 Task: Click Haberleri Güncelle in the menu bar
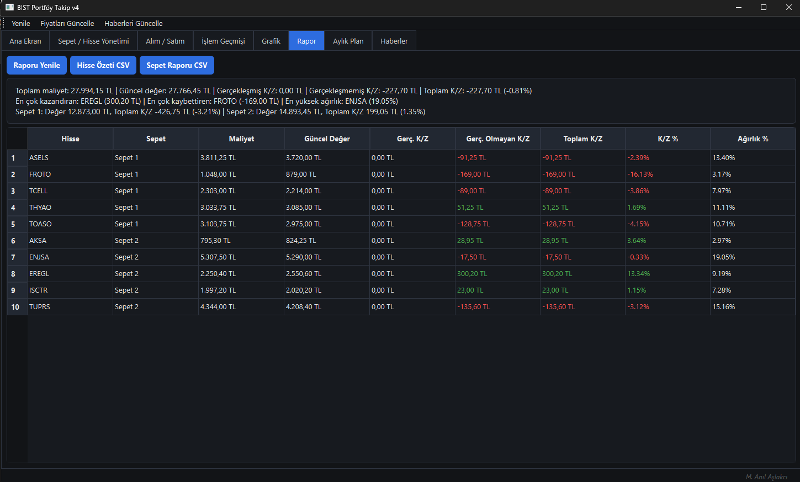(134, 23)
